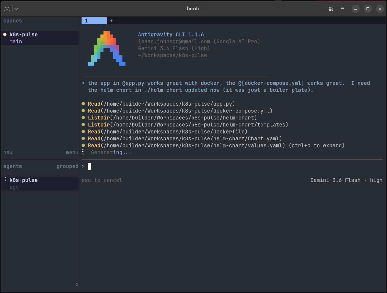Click the spaces section header
Viewport: 387px width, 293px height.
click(13, 21)
